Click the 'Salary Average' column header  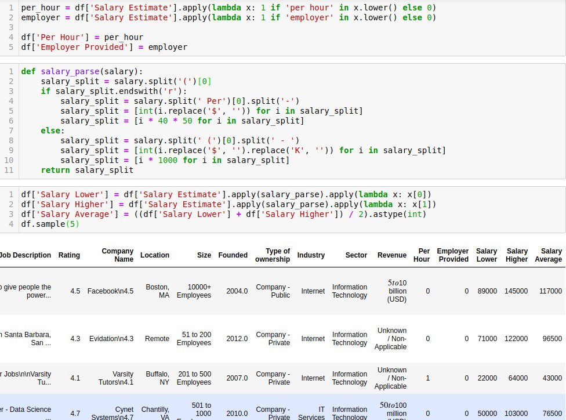549,255
